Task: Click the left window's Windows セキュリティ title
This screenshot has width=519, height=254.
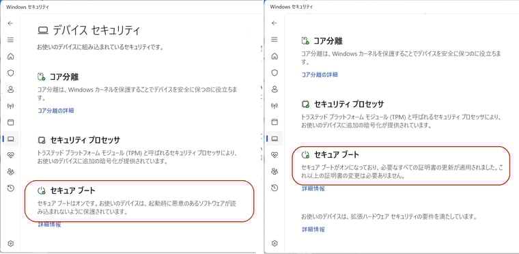Action: point(28,7)
